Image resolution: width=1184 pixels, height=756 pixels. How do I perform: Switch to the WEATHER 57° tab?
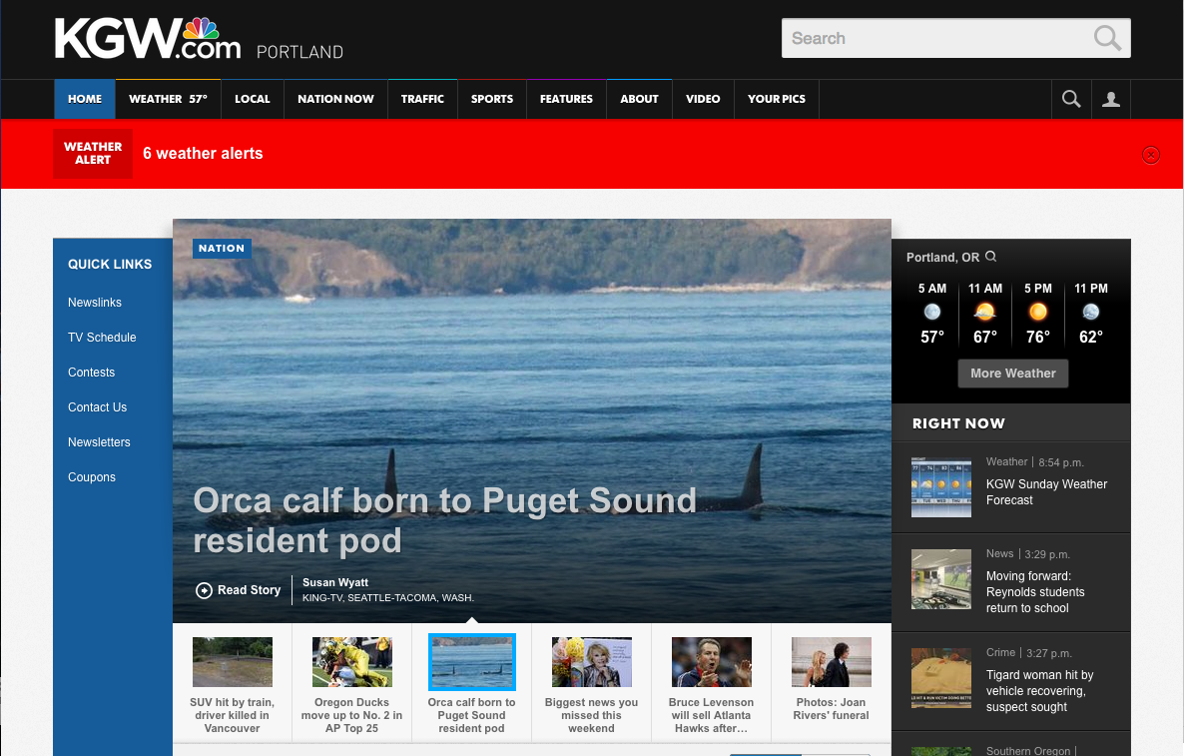click(x=168, y=99)
